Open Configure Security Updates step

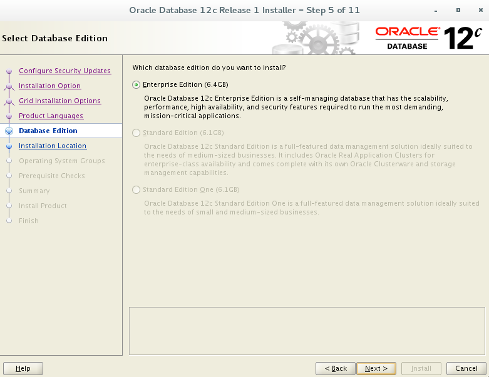pyautogui.click(x=64, y=71)
